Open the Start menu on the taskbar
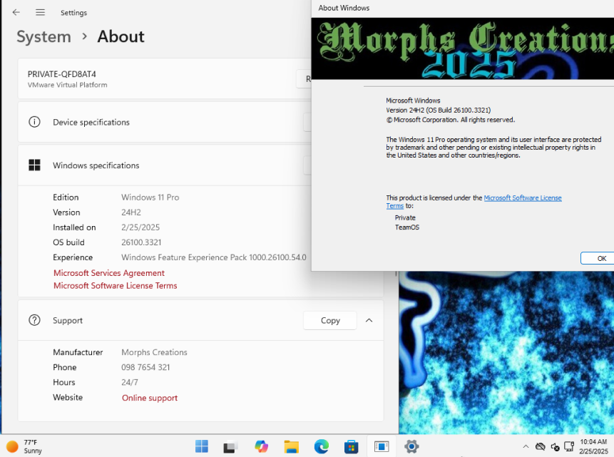The image size is (614, 457). pyautogui.click(x=202, y=446)
